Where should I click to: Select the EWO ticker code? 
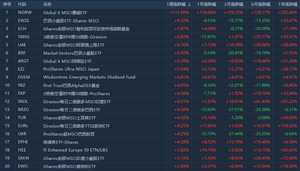coord(23,166)
